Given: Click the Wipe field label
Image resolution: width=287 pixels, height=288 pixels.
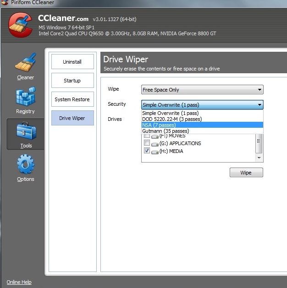Looking at the screenshot, I should 113,89.
